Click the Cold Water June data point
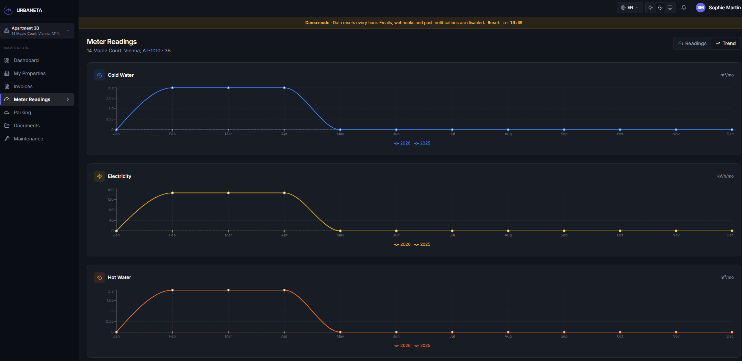 tap(396, 130)
